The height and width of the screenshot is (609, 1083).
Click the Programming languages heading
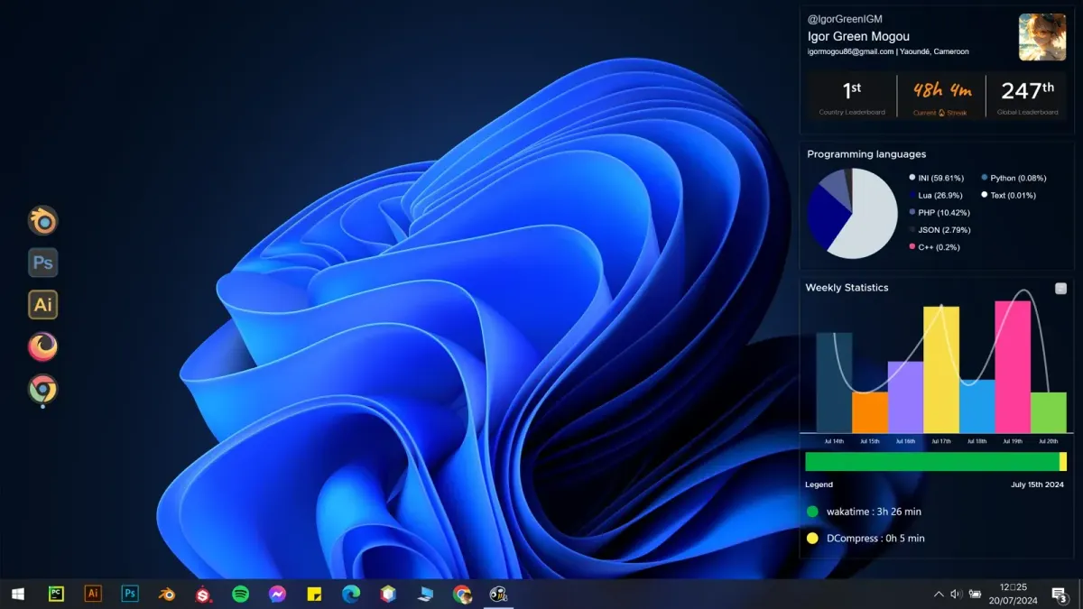pyautogui.click(x=866, y=154)
